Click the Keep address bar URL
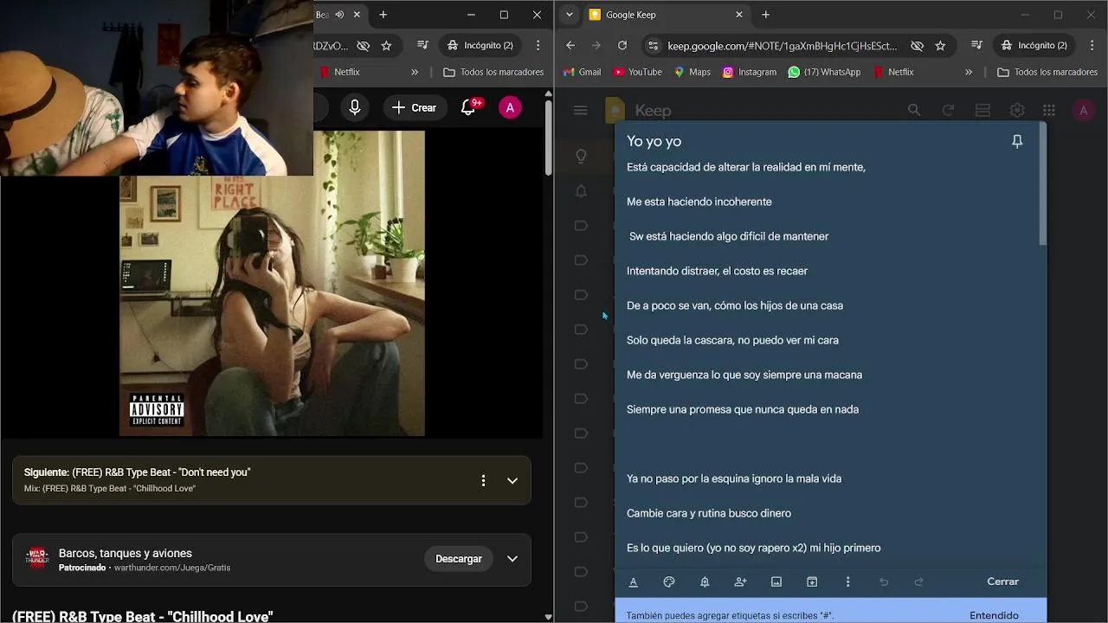This screenshot has height=623, width=1108. [782, 45]
